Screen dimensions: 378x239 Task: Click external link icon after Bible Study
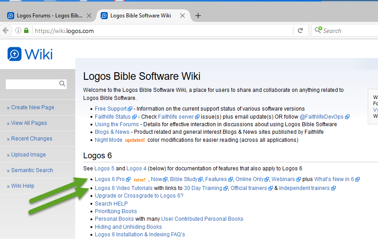[200, 179]
